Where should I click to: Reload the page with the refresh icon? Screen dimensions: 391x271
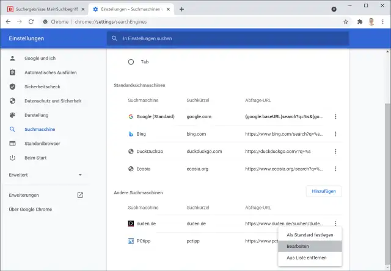pos(31,21)
